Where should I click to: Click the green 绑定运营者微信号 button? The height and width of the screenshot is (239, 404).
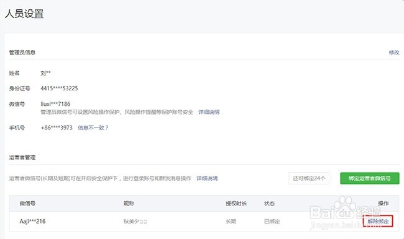[370, 178]
